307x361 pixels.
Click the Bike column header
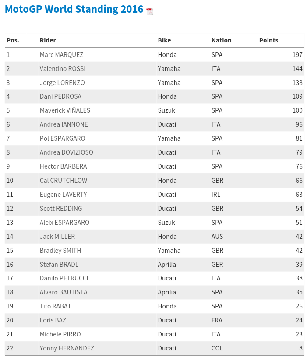pyautogui.click(x=164, y=40)
